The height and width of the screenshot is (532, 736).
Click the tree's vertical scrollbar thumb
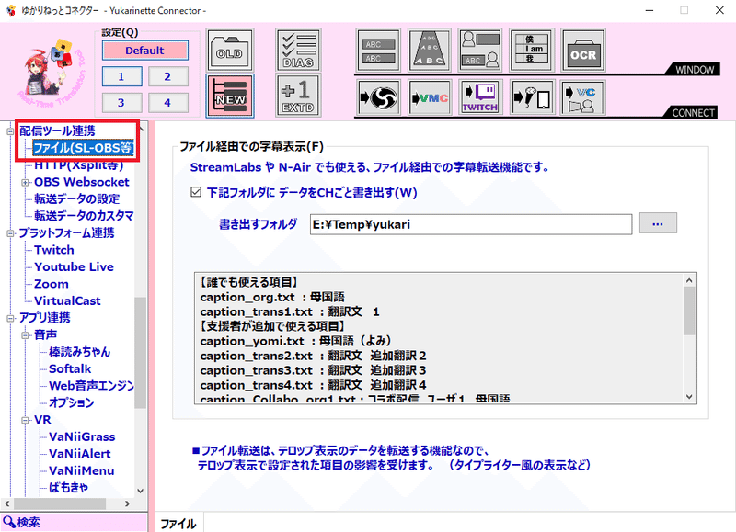[x=140, y=353]
